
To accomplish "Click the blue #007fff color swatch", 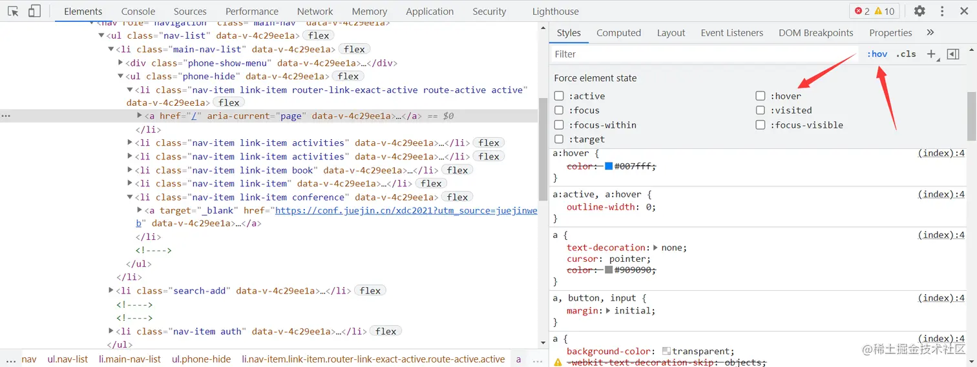I will [609, 166].
